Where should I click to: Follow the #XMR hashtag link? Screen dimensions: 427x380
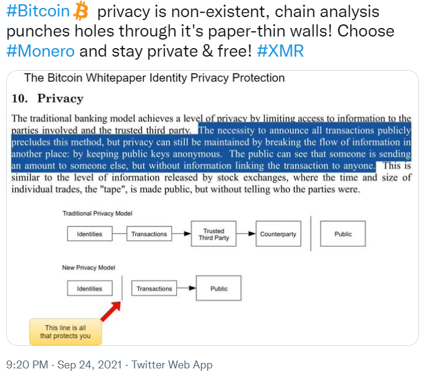280,51
